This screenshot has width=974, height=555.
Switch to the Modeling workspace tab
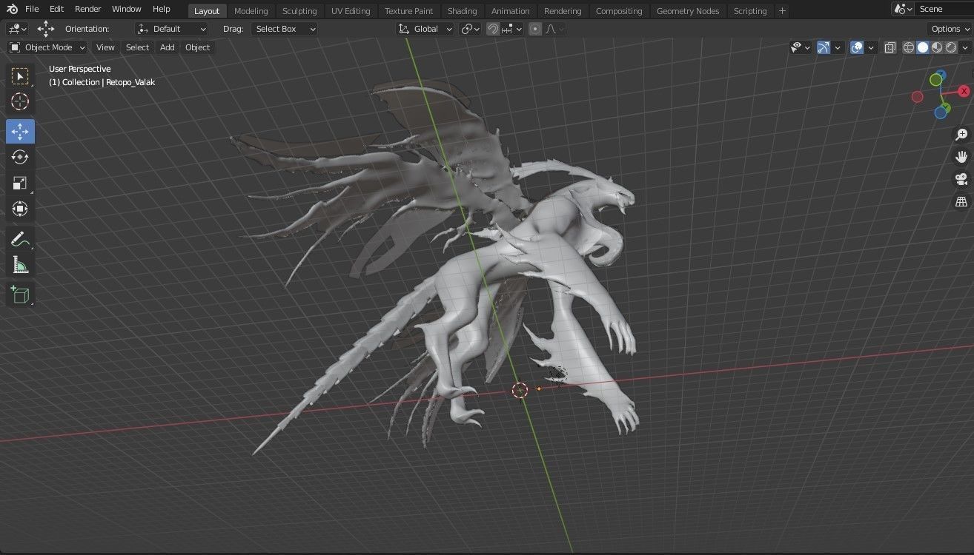pos(251,11)
